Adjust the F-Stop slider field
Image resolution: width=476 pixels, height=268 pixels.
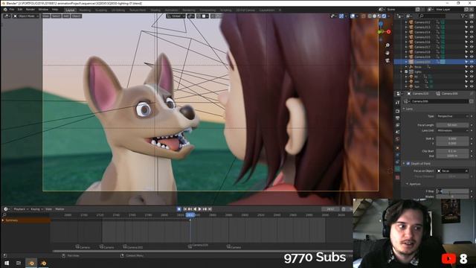pyautogui.click(x=452, y=191)
